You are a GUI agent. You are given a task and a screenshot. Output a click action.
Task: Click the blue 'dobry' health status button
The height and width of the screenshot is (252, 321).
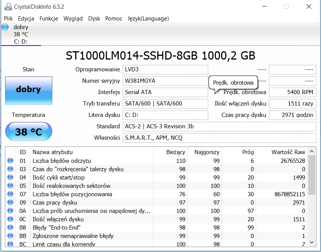(28, 90)
